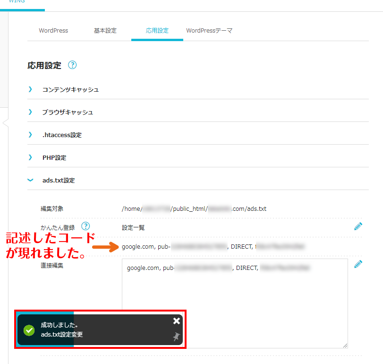
Task: Open help icon next to 応用設定 heading
Action: coord(72,65)
